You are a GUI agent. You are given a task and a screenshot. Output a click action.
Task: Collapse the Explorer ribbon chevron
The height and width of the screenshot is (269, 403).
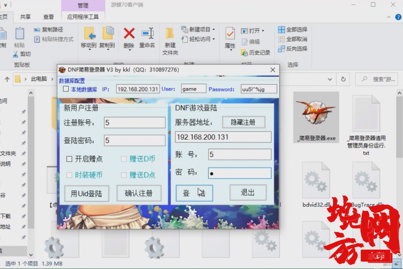(388, 17)
